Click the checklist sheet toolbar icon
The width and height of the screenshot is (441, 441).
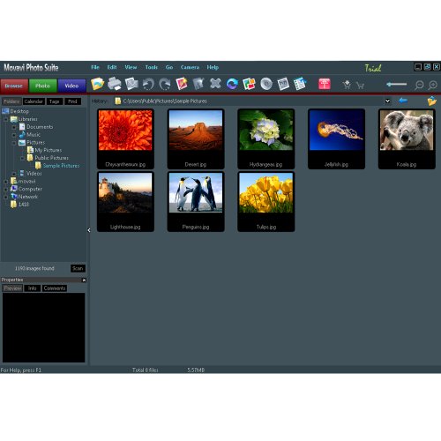coord(300,84)
